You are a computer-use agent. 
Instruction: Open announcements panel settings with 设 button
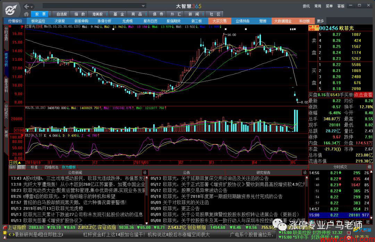pyautogui.click(x=305, y=172)
